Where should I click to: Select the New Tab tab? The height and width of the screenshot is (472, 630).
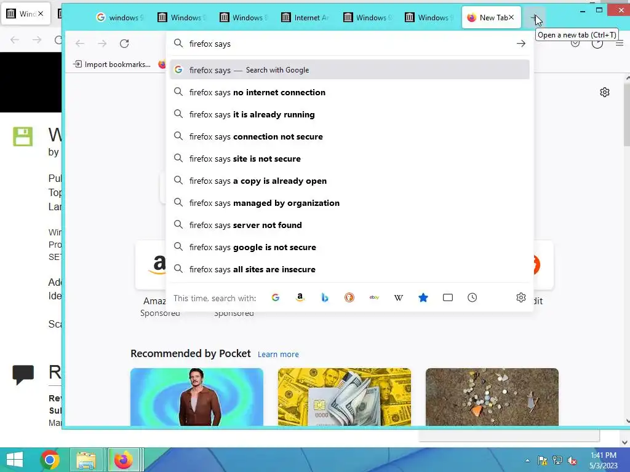tap(491, 18)
